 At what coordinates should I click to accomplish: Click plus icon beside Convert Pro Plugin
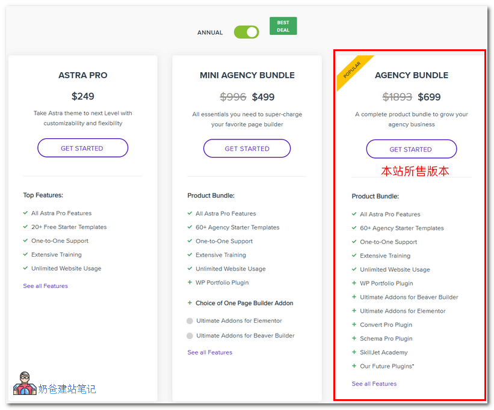pos(354,325)
